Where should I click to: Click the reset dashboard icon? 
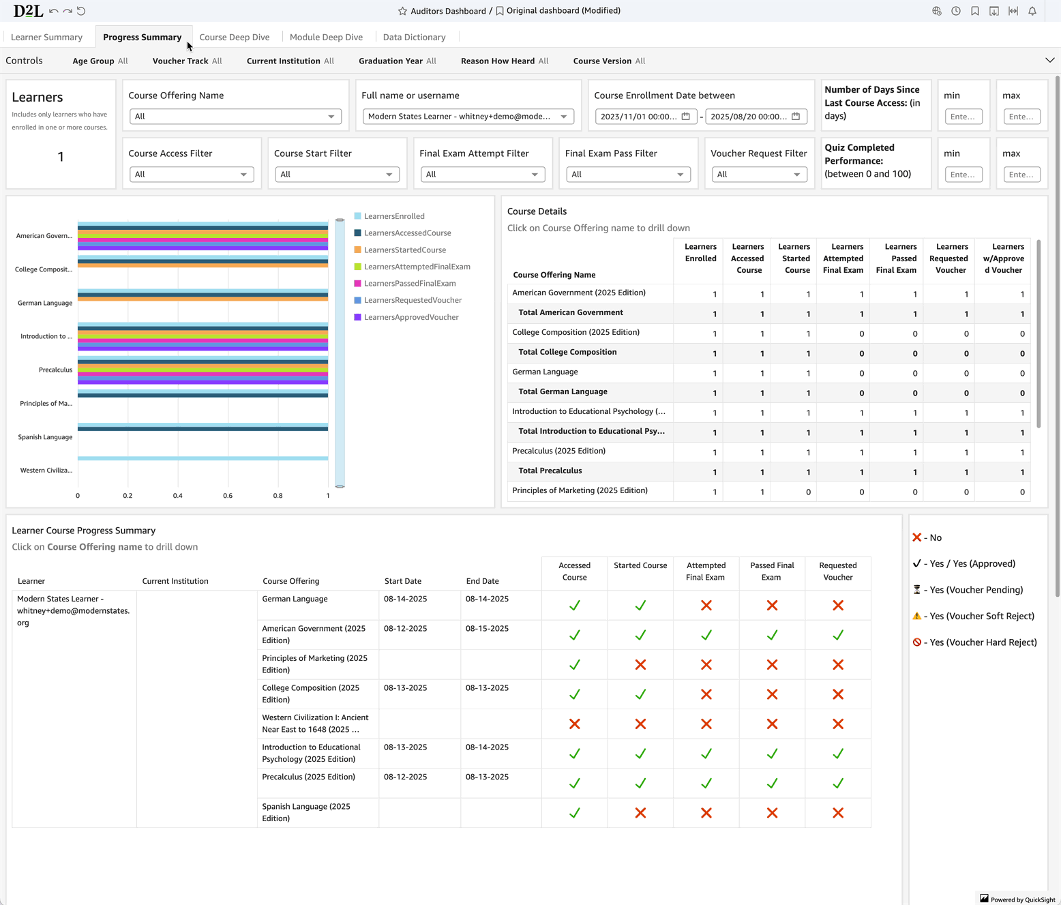[81, 11]
